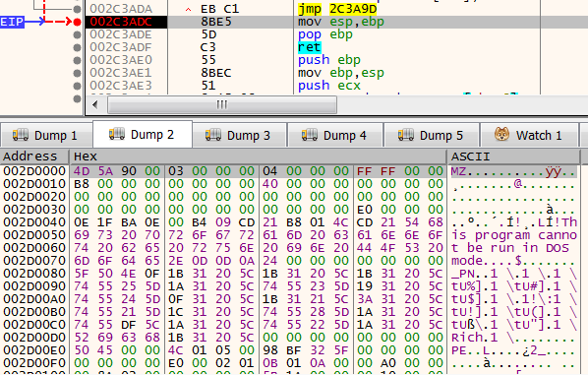The width and height of the screenshot is (588, 375).
Task: Click disassembly address 002C3ADF
Action: (121, 47)
